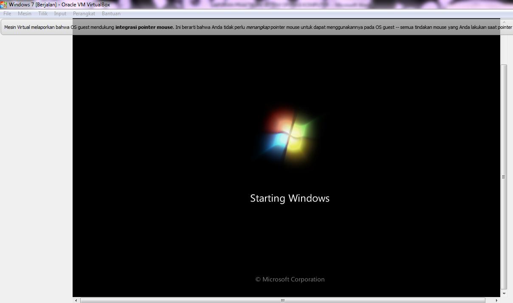Viewport: 513px width, 303px height.
Task: Click the vertical scrollbar thumb
Action: [x=504, y=177]
